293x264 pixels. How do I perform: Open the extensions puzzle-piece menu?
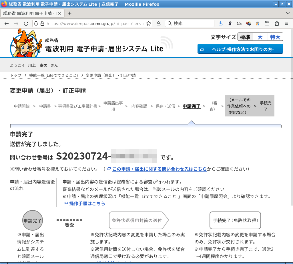click(x=276, y=23)
